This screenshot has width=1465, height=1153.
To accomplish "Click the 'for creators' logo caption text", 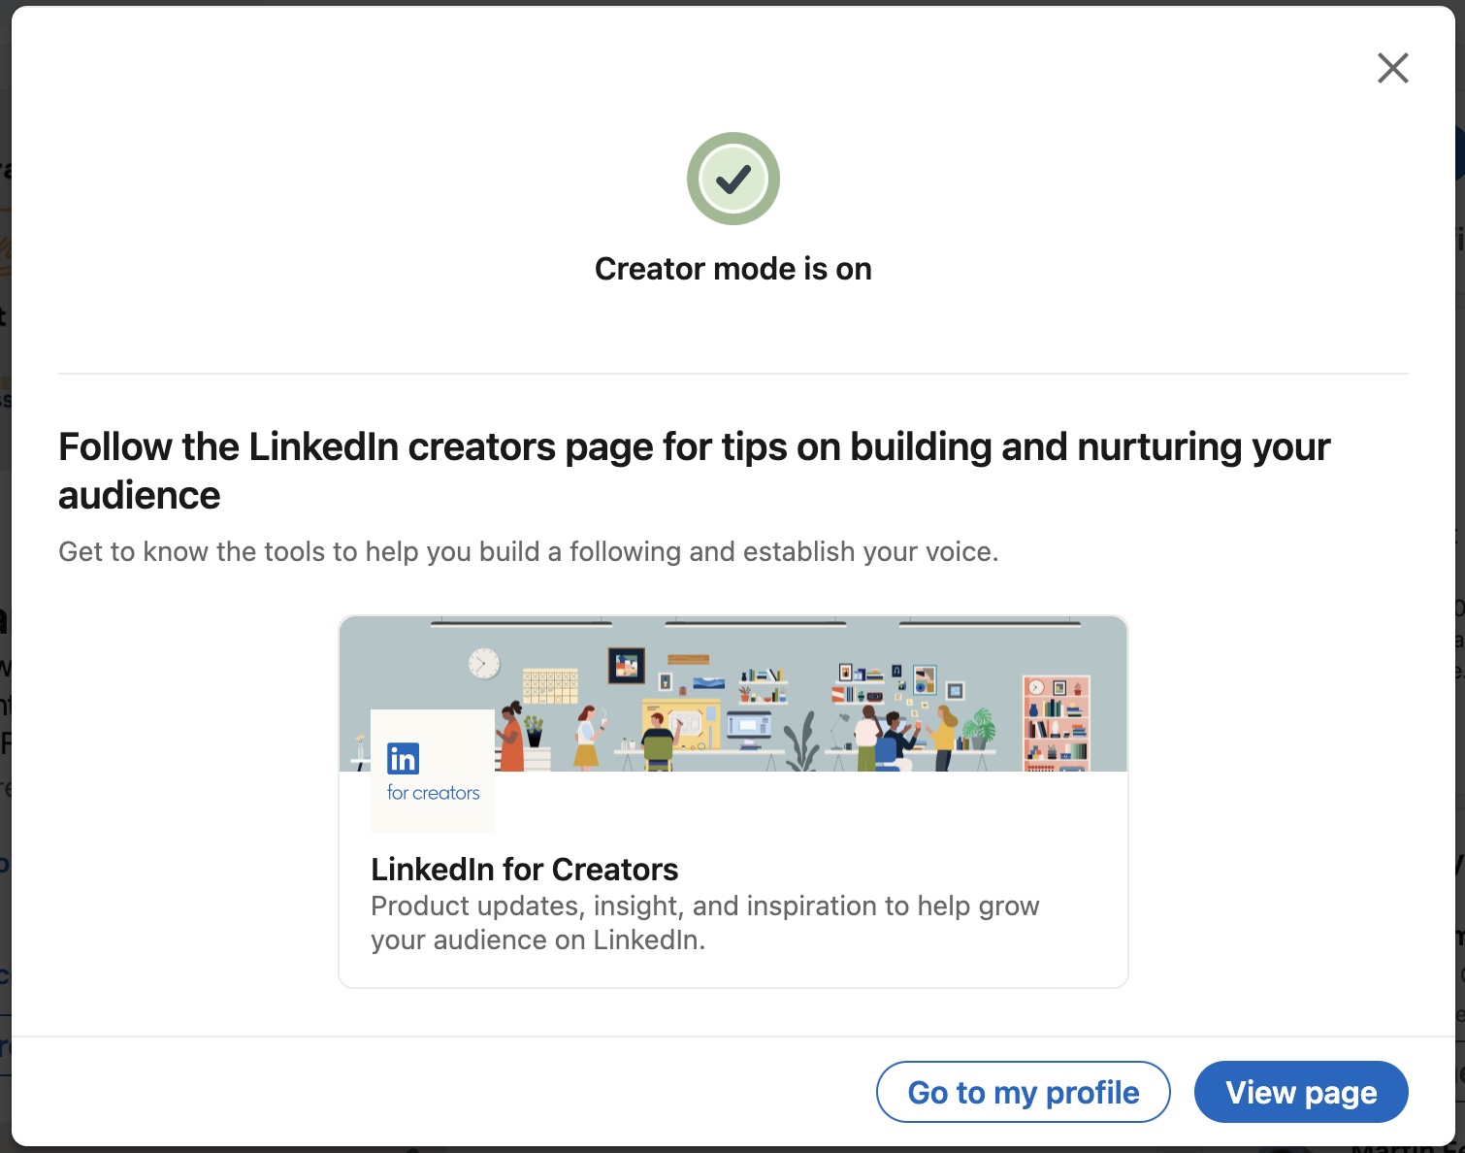I will tap(434, 793).
